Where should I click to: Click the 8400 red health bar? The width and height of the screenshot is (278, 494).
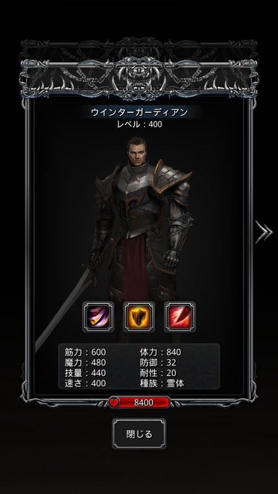(x=144, y=403)
